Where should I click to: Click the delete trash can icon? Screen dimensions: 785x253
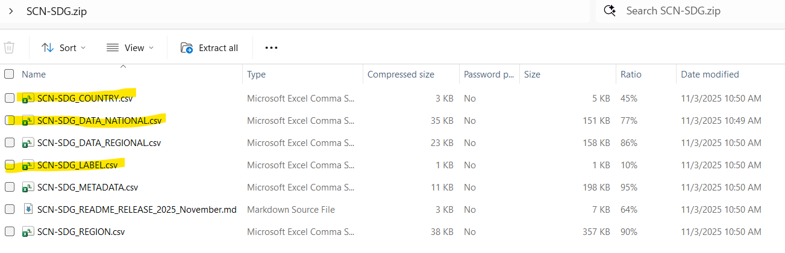9,48
